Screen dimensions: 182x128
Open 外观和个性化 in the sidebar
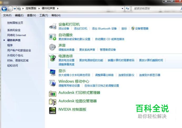[x=15, y=56]
